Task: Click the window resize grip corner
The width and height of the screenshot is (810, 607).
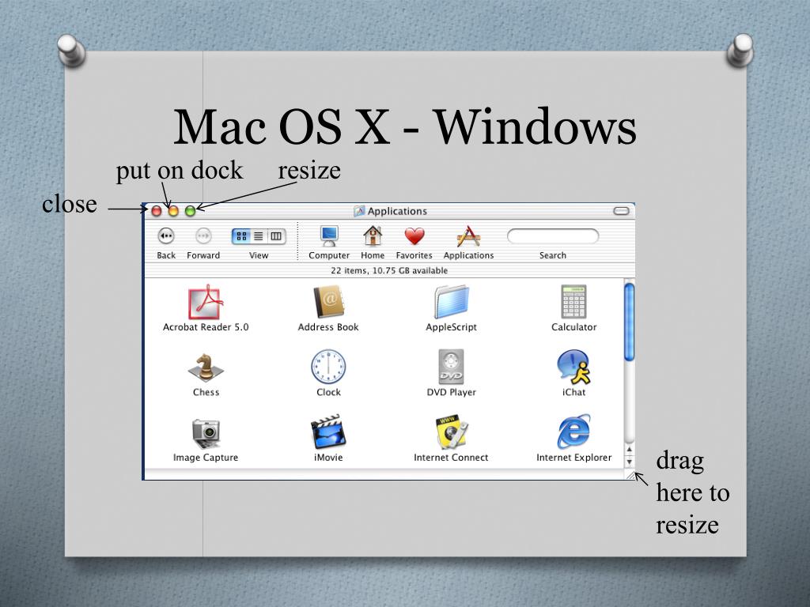Action: [x=630, y=475]
